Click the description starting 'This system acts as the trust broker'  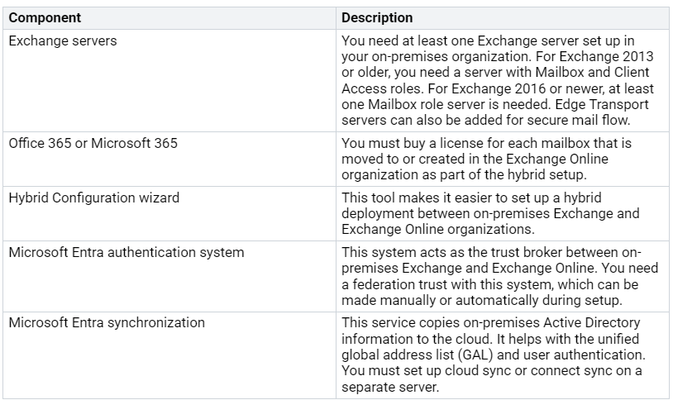tap(502, 276)
